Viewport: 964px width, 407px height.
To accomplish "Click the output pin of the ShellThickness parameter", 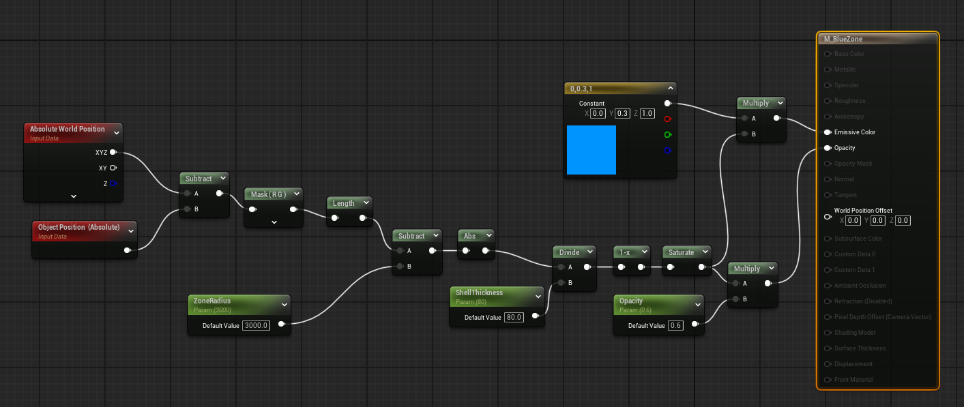I will pyautogui.click(x=536, y=316).
